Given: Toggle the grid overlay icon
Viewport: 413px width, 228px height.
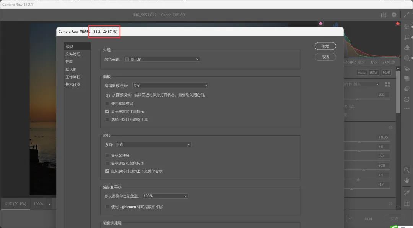Looking at the screenshot, I should [406, 203].
